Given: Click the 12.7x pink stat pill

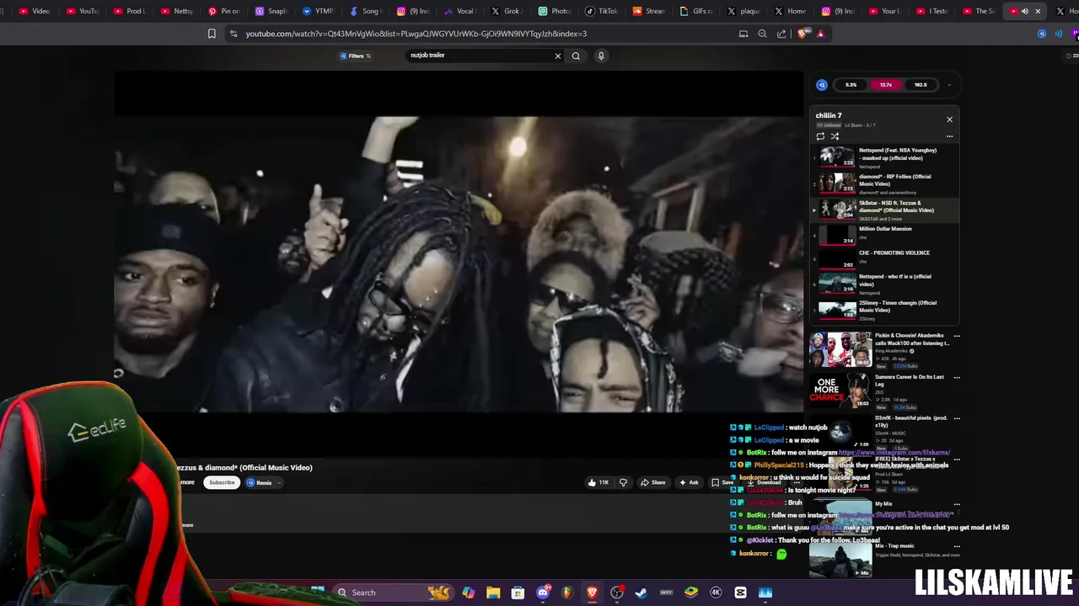Looking at the screenshot, I should (886, 85).
